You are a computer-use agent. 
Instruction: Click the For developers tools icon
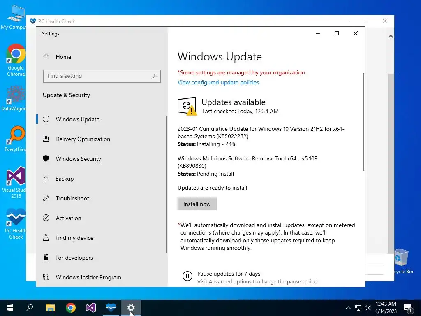(46, 258)
